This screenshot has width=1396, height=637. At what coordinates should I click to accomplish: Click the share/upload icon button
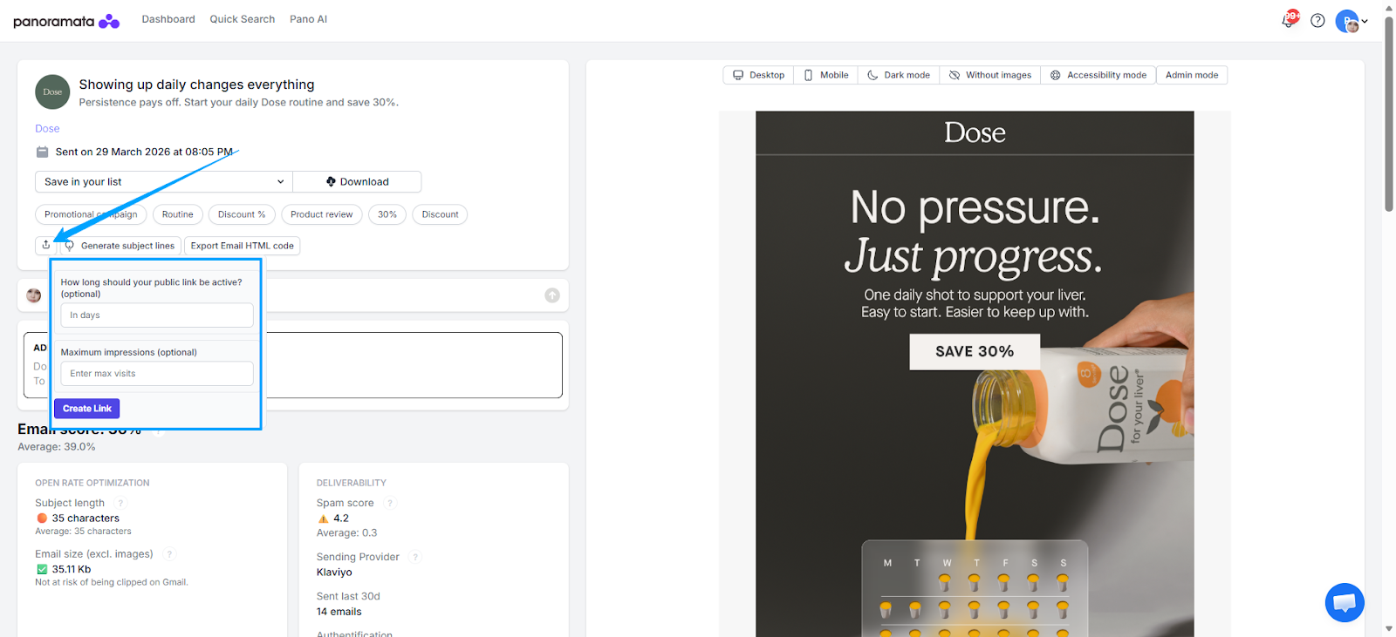pos(46,245)
